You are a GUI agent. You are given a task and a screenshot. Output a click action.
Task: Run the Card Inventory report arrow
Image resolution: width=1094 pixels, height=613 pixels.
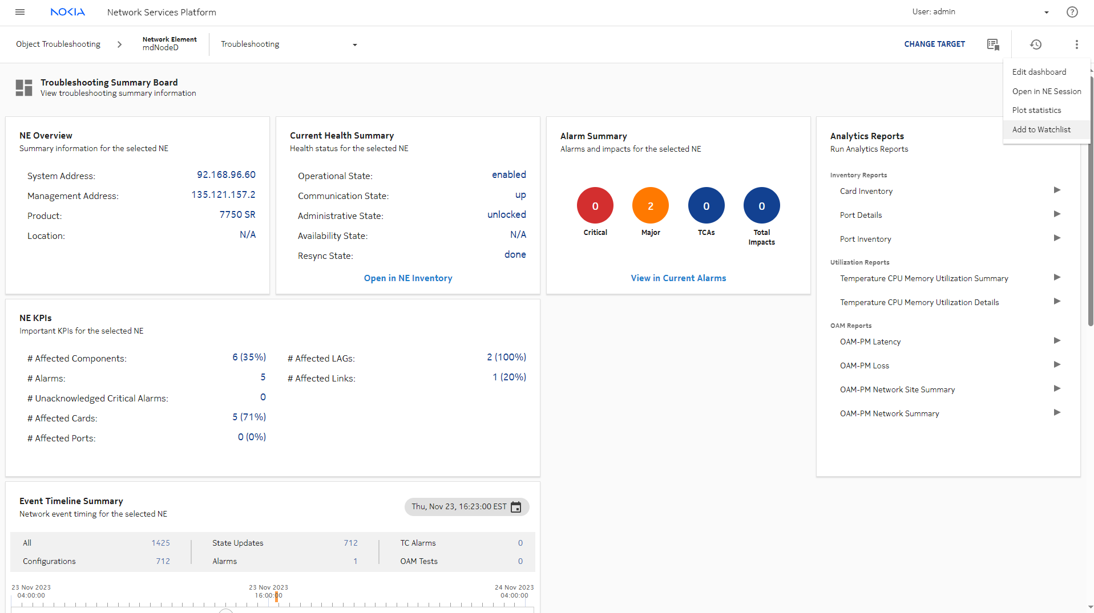pos(1057,190)
